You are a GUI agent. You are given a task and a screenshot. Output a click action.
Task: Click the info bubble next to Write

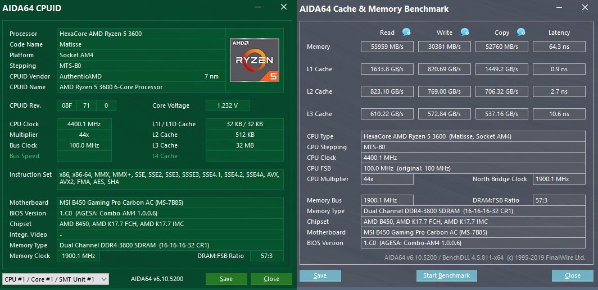pos(465,32)
